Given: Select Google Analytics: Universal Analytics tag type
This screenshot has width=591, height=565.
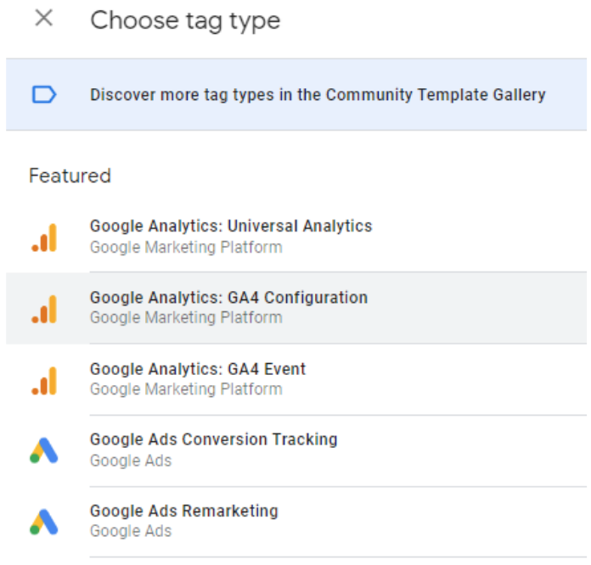Looking at the screenshot, I should point(231,227).
